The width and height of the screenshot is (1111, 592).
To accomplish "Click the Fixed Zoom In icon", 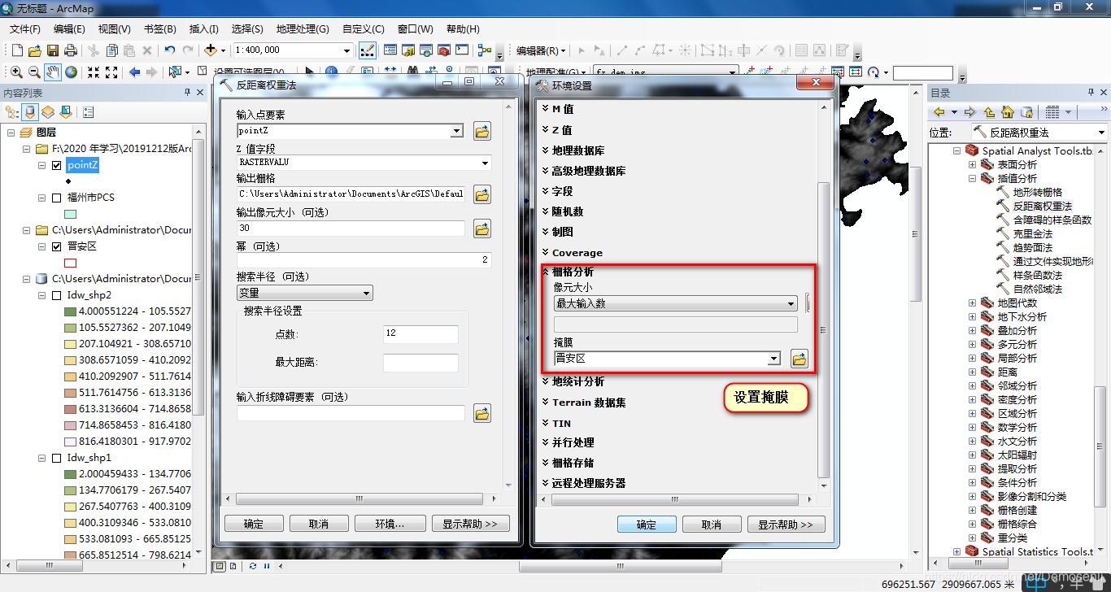I will pyautogui.click(x=94, y=72).
